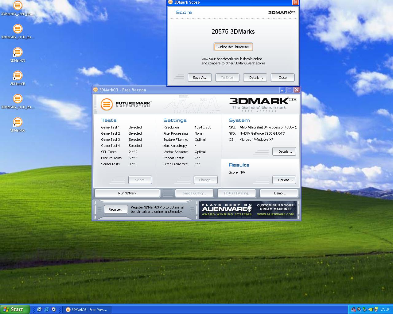Click the 'AMD Athlon(tm) 64 Processor' CPU text
393x314 pixels.
pos(268,127)
